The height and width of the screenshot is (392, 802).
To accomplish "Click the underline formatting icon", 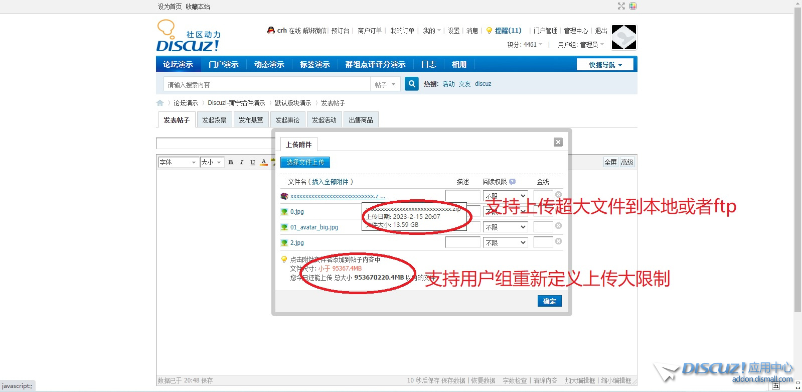I will 253,162.
